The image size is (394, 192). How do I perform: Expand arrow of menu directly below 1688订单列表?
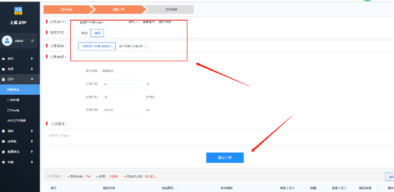click(x=32, y=131)
